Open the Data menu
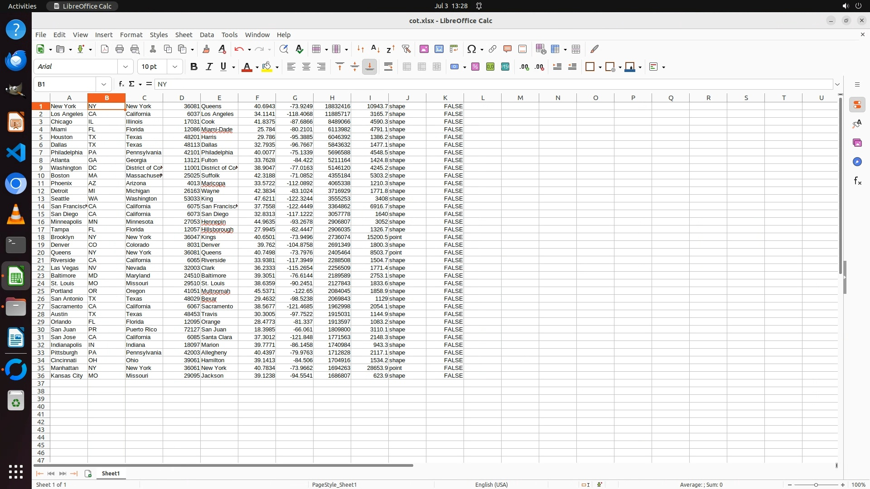870x489 pixels. 207,35
